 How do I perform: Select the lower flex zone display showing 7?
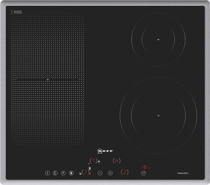86,172
